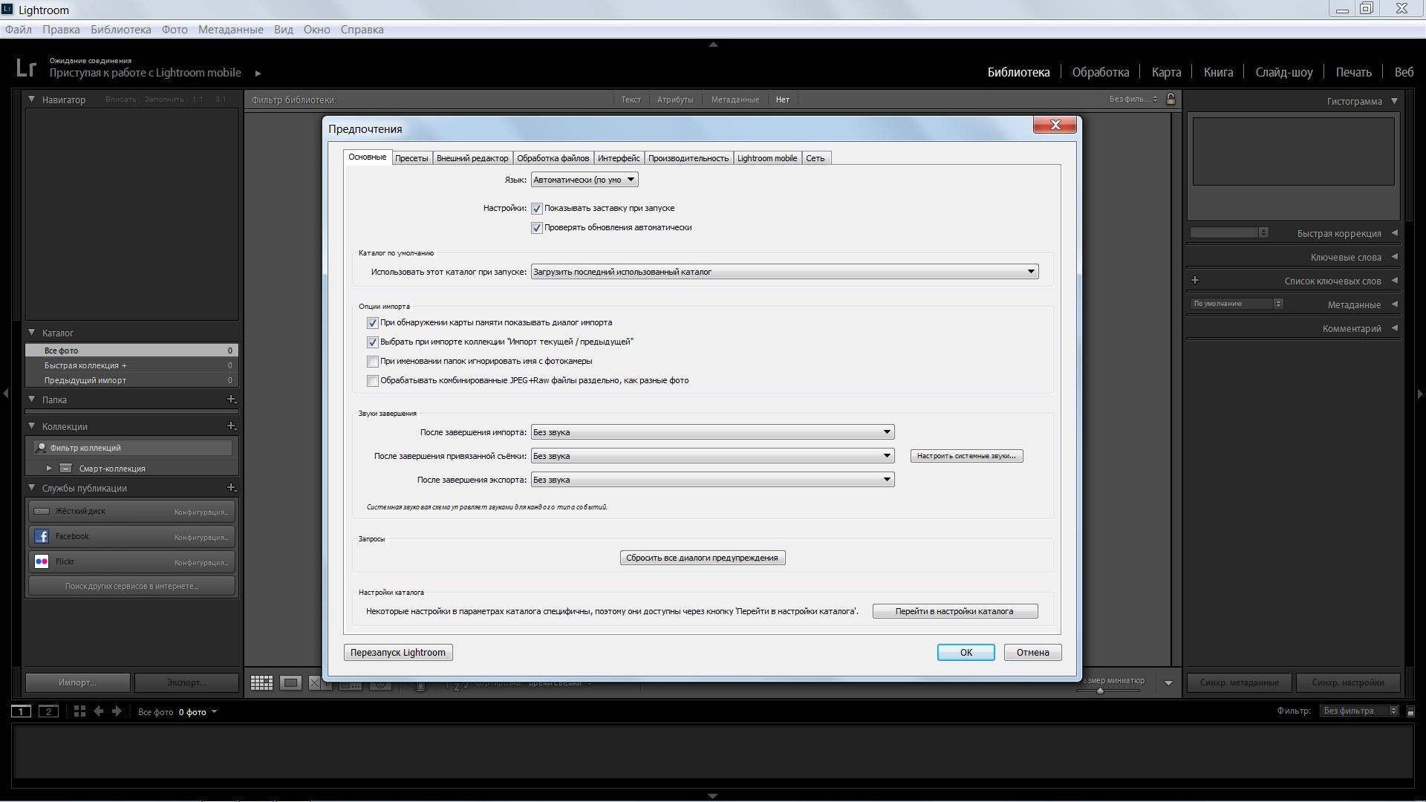Click the collection filter input field
The height and width of the screenshot is (802, 1426).
point(133,448)
